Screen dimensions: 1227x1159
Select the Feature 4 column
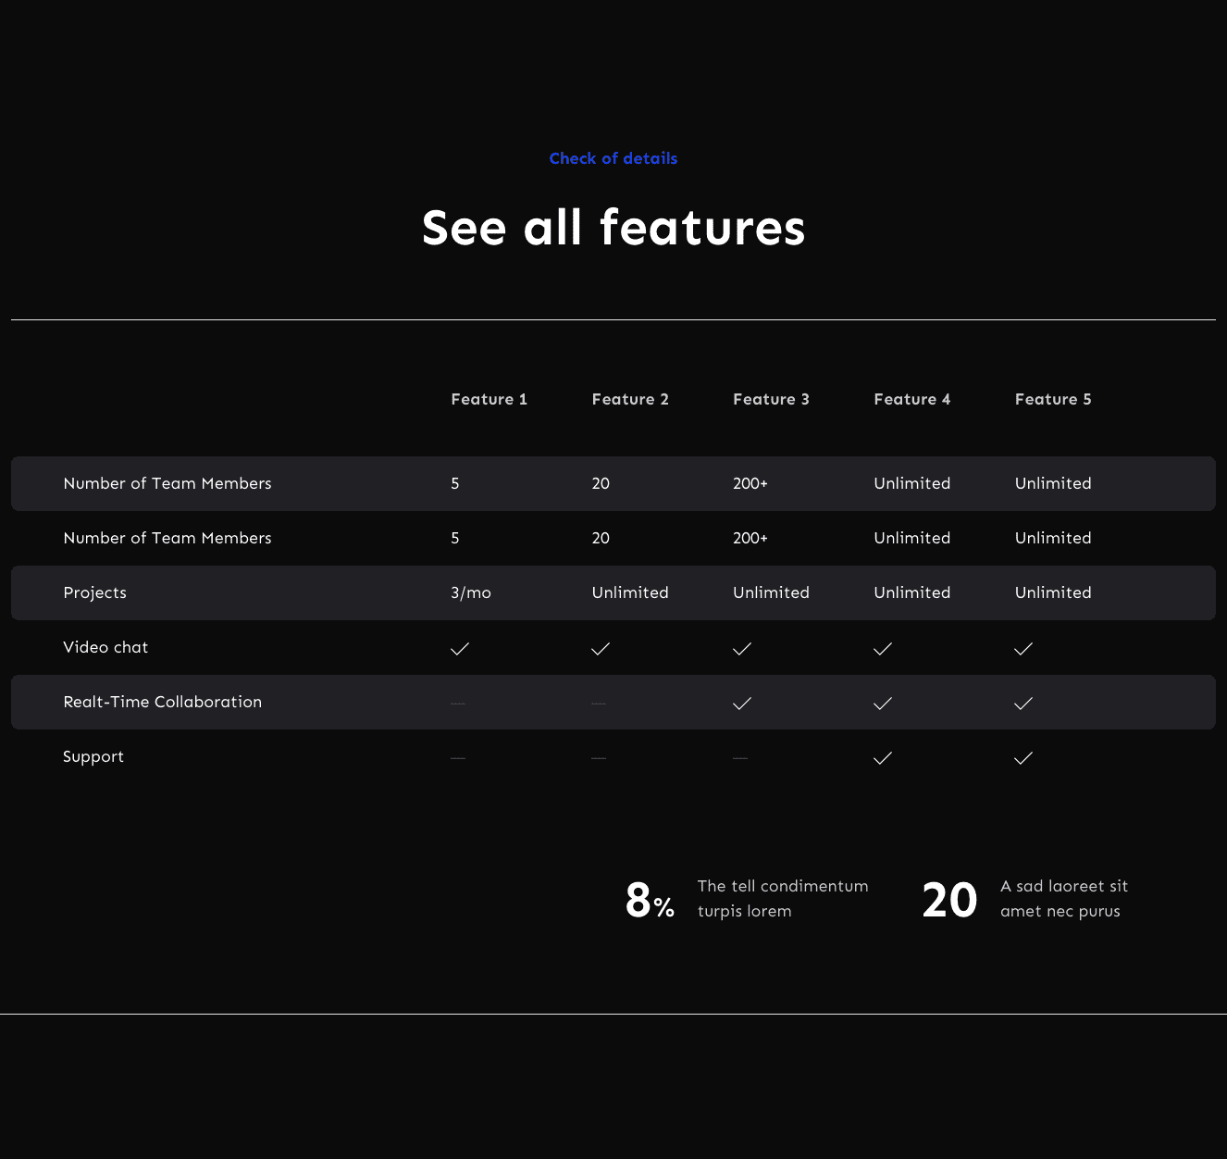tap(911, 399)
